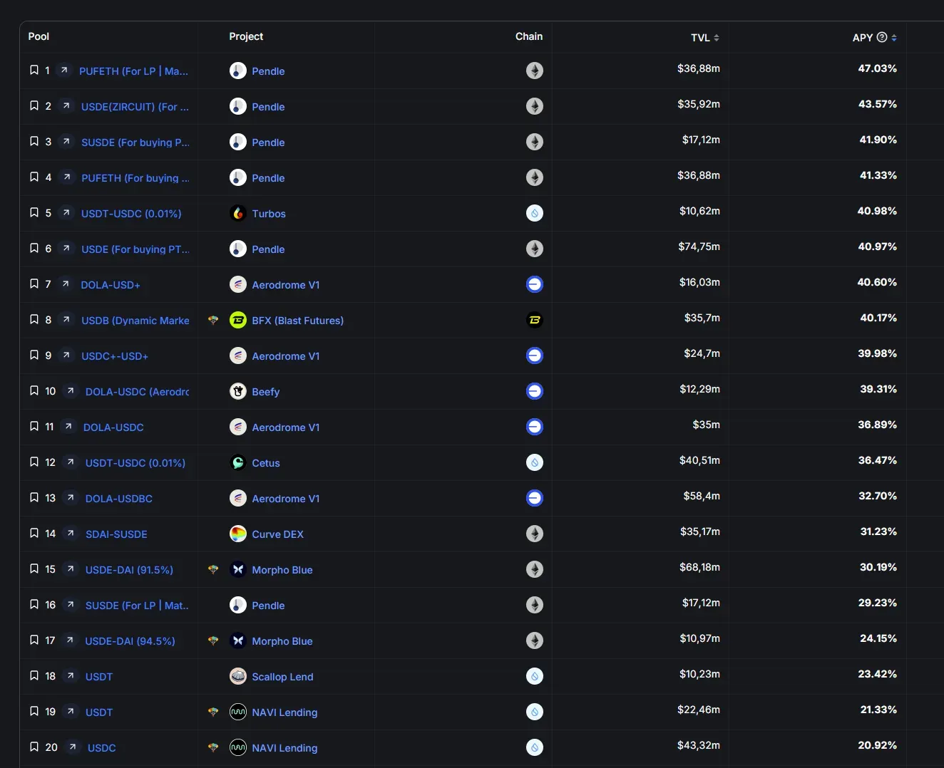Click the Curve DEX rainbow logo icon

pos(238,534)
